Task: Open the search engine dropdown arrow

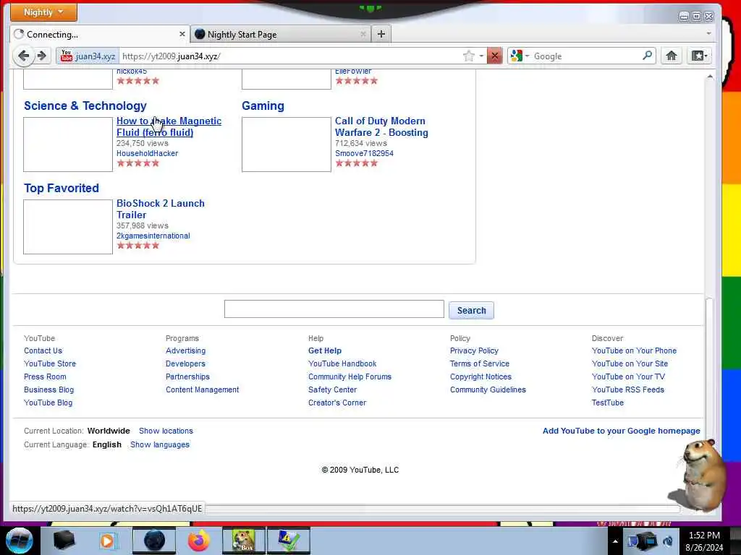Action: [x=527, y=56]
